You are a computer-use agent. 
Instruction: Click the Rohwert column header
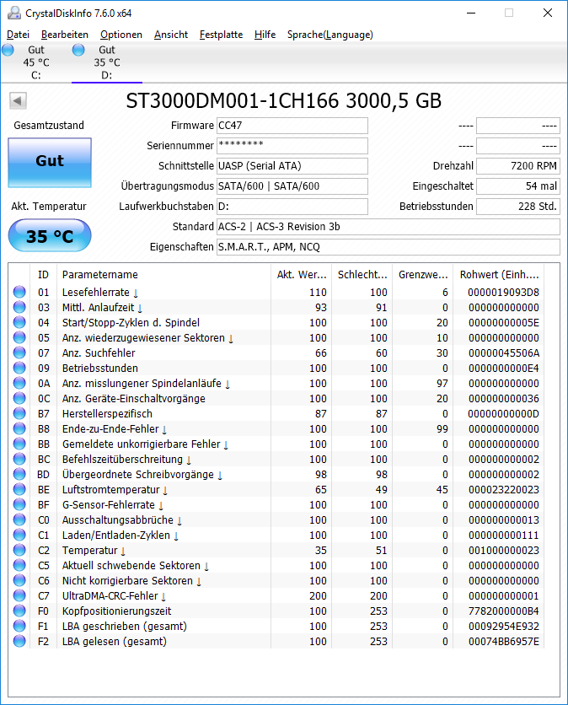[x=499, y=275]
